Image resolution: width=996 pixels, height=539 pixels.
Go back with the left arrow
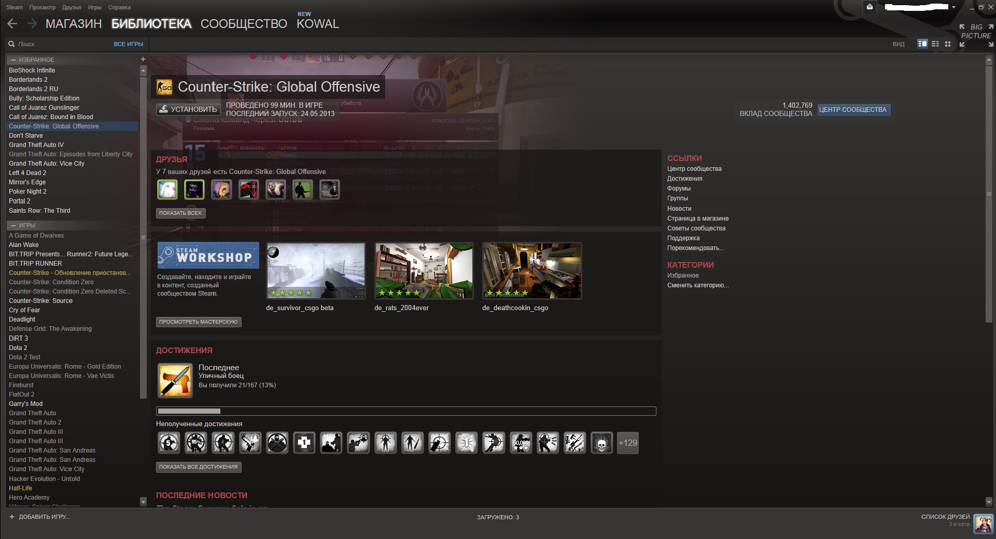tap(12, 23)
